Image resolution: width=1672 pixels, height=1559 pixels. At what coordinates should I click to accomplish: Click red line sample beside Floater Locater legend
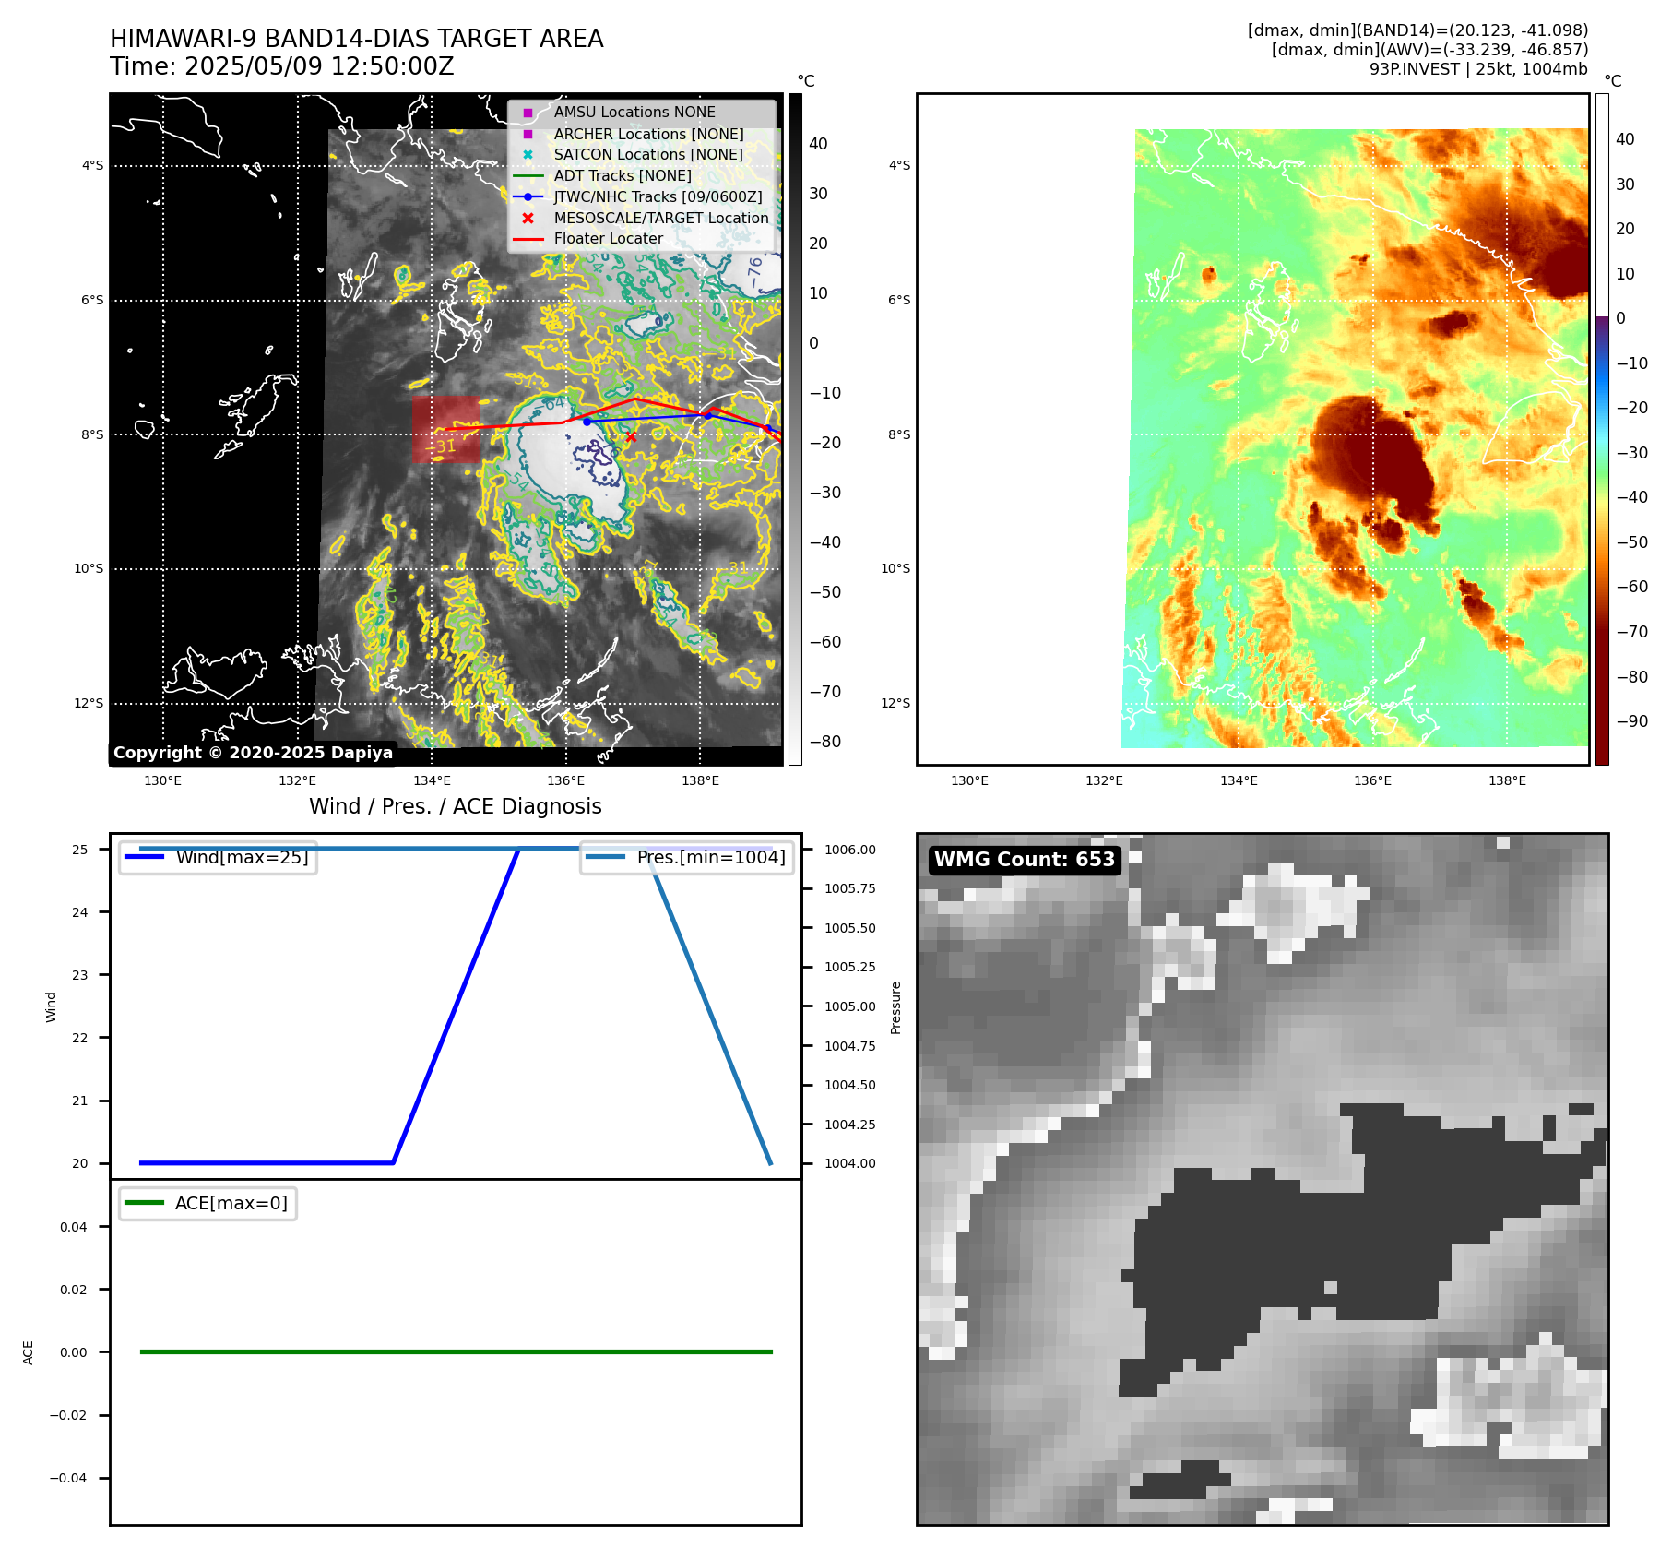528,239
